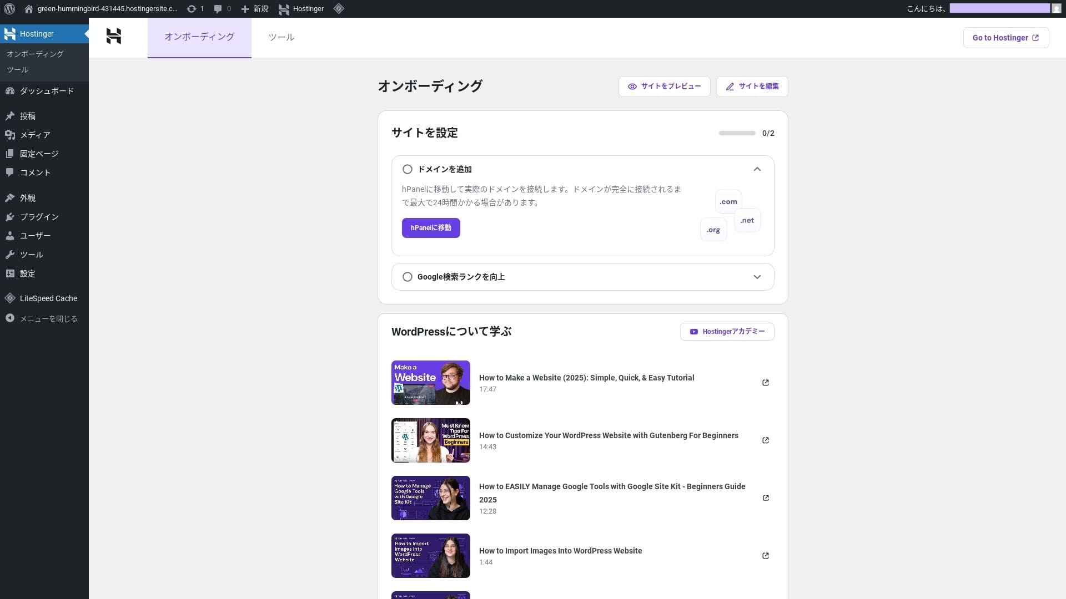Open external link icon for Import Images video
The image size is (1066, 599).
[x=766, y=556]
